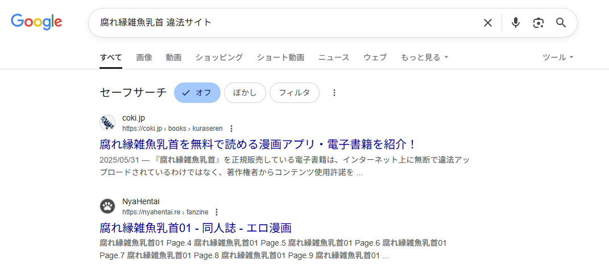Start voice search with microphone icon

click(x=515, y=23)
